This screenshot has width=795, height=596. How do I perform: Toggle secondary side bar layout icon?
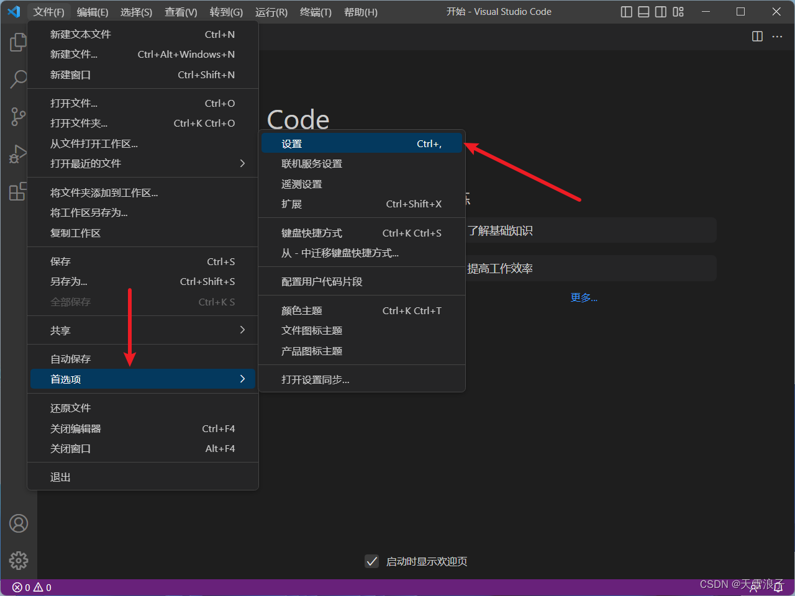coord(661,12)
